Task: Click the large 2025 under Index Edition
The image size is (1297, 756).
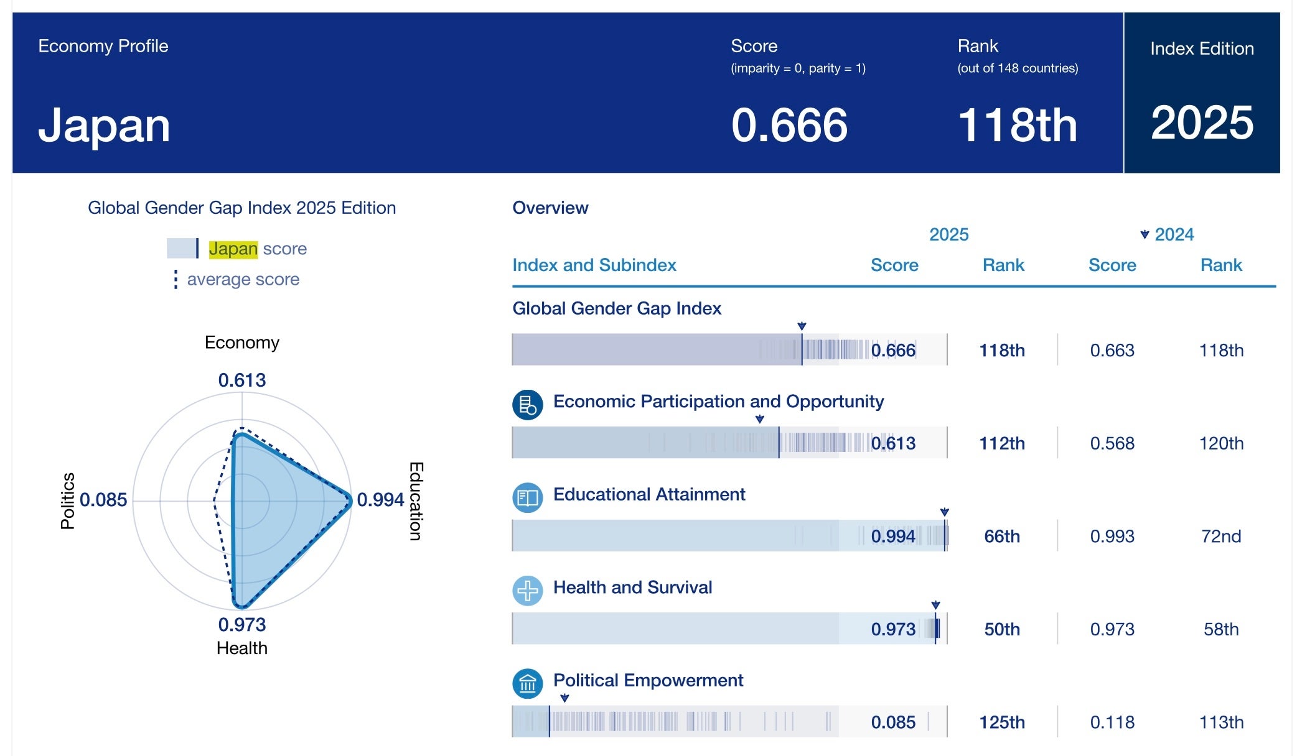Action: coord(1202,122)
